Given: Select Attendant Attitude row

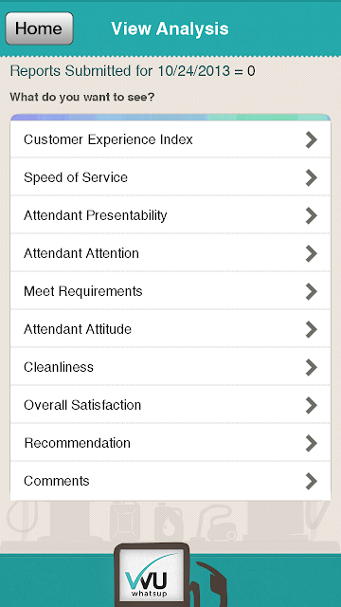Looking at the screenshot, I should point(170,329).
